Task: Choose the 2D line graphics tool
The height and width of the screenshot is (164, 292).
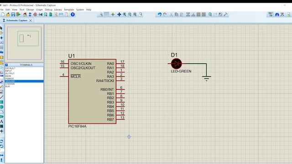Action: [1, 97]
